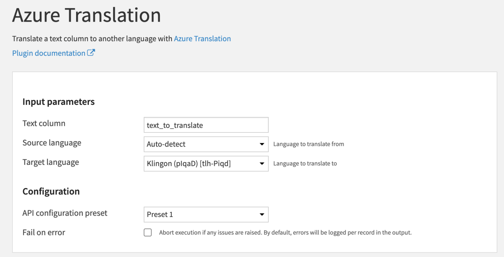Click the Input parameters section heading
The image size is (504, 257).
point(58,102)
